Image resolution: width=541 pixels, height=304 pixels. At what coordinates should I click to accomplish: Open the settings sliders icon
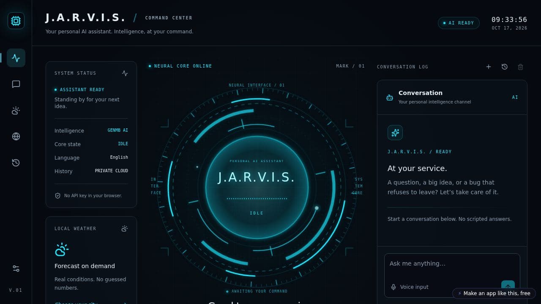point(16,269)
